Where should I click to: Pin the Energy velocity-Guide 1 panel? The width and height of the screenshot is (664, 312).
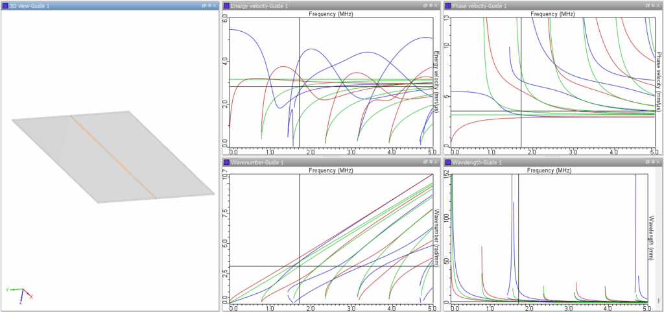(x=431, y=5)
